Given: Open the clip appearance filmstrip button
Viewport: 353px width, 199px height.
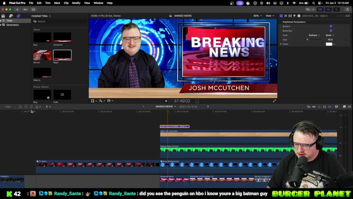Looking at the screenshot, I should [336, 107].
